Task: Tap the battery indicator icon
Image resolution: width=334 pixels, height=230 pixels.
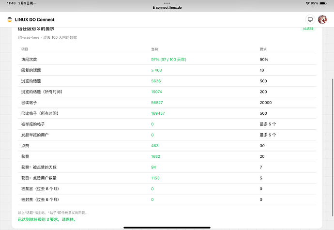Action: (x=323, y=3)
